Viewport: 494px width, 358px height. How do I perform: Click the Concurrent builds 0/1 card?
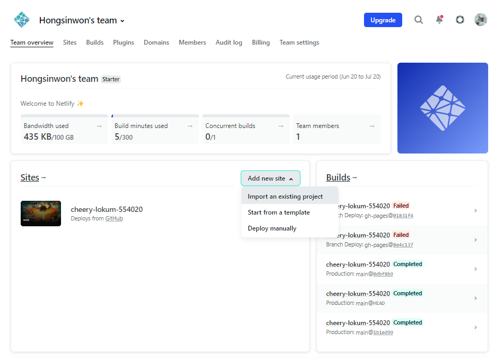246,129
